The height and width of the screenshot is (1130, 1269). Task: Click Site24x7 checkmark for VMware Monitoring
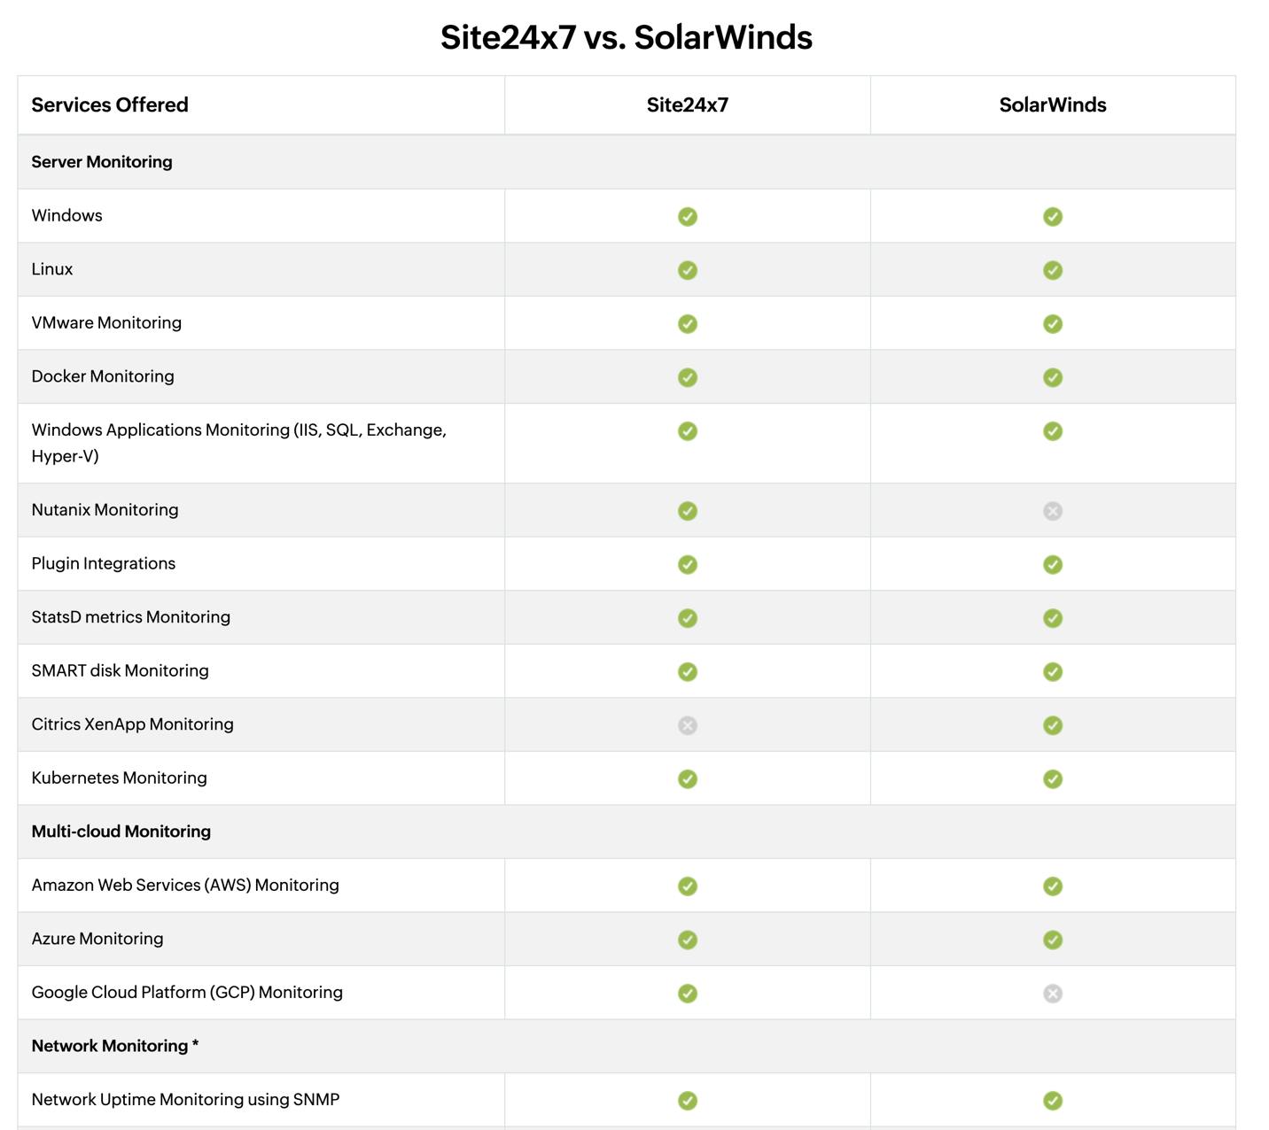tap(688, 324)
